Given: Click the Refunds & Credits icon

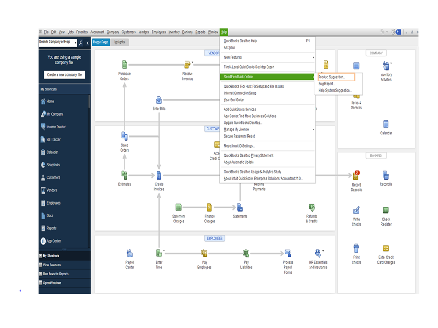Looking at the screenshot, I should (312, 207).
